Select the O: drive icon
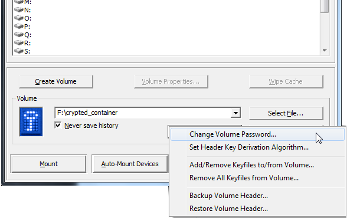 19,18
